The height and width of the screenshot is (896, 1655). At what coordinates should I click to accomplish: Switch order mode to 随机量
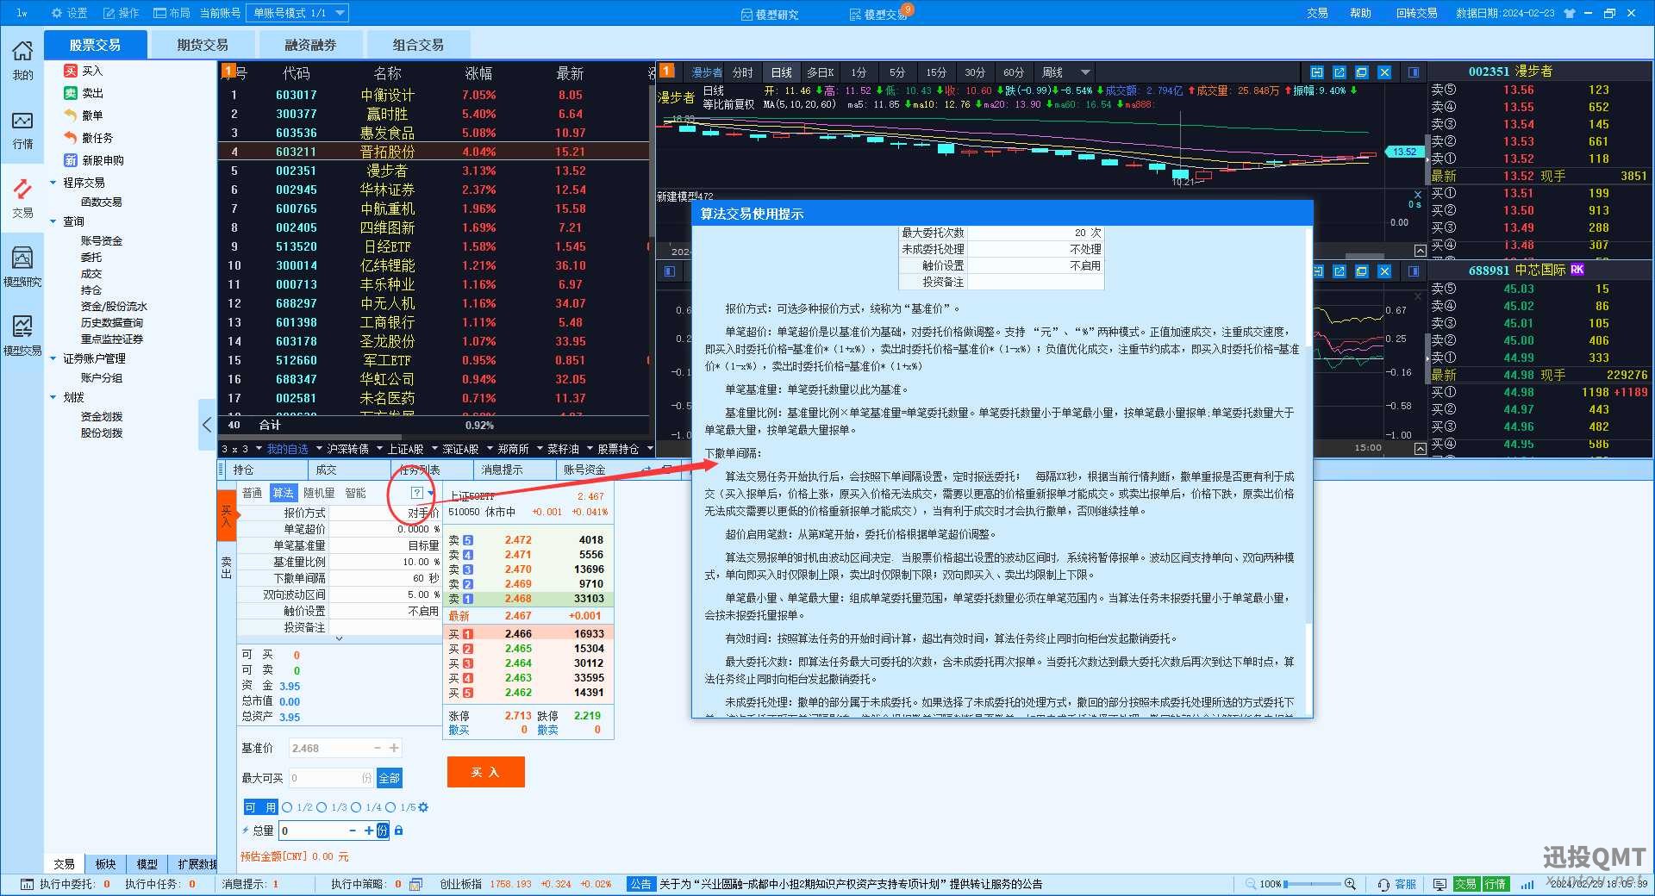click(319, 493)
